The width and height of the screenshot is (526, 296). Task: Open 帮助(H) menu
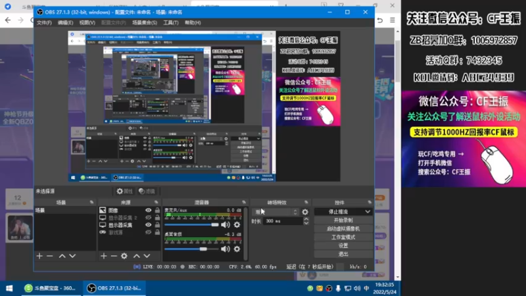193,23
